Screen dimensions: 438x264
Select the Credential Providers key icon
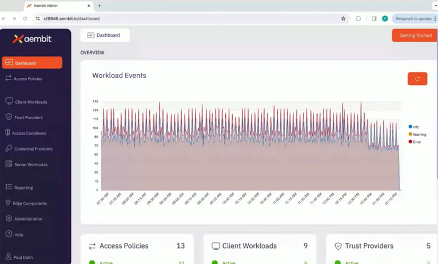click(9, 148)
